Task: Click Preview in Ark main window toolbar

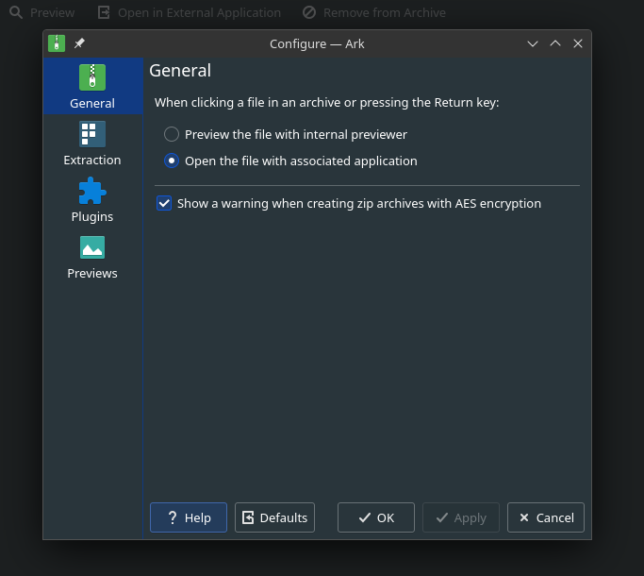Action: pyautogui.click(x=41, y=13)
